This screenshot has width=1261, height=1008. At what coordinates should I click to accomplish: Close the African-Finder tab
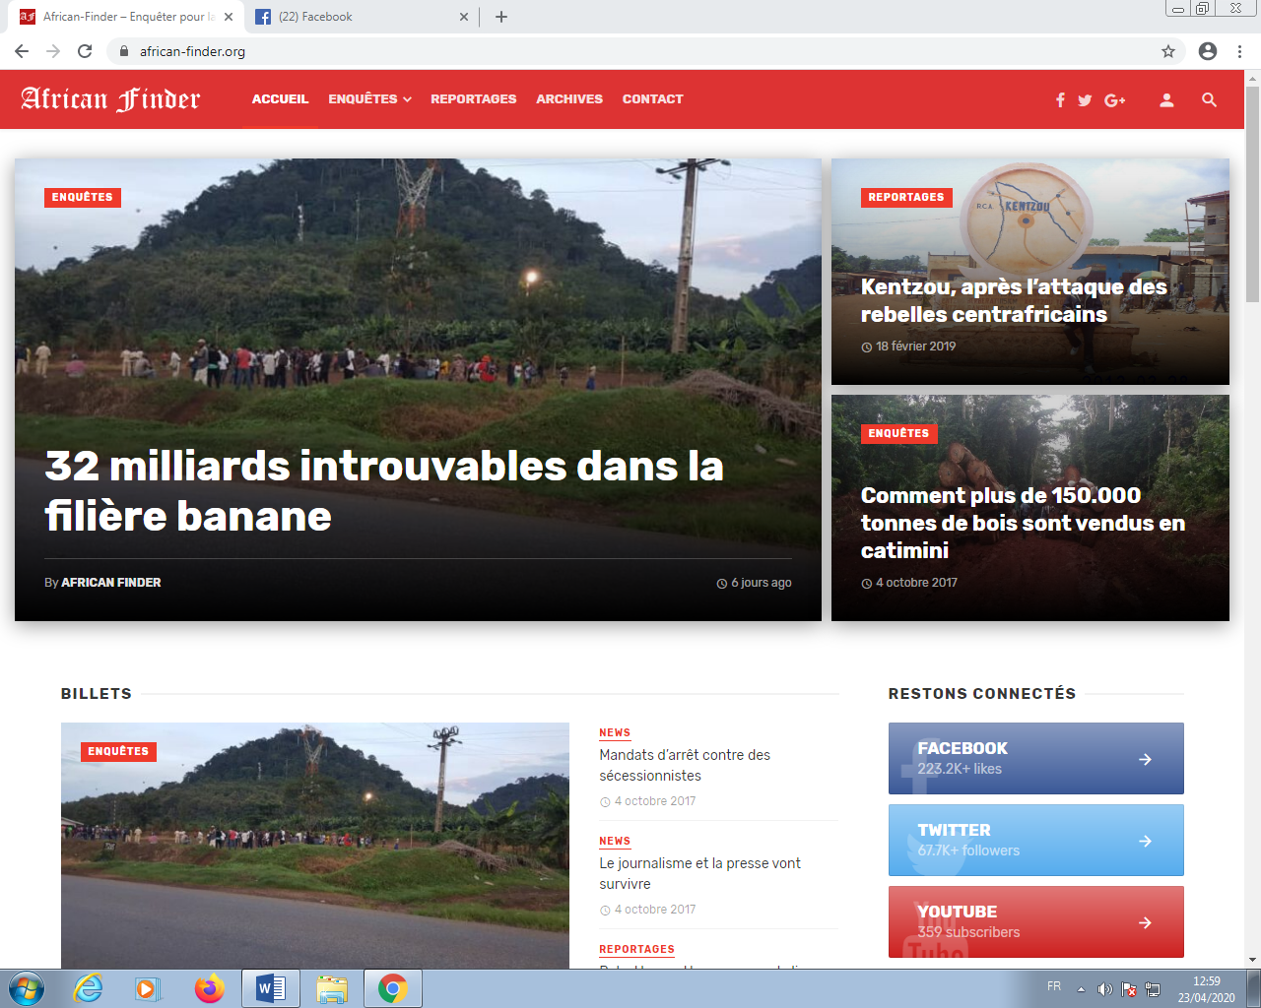click(x=229, y=17)
